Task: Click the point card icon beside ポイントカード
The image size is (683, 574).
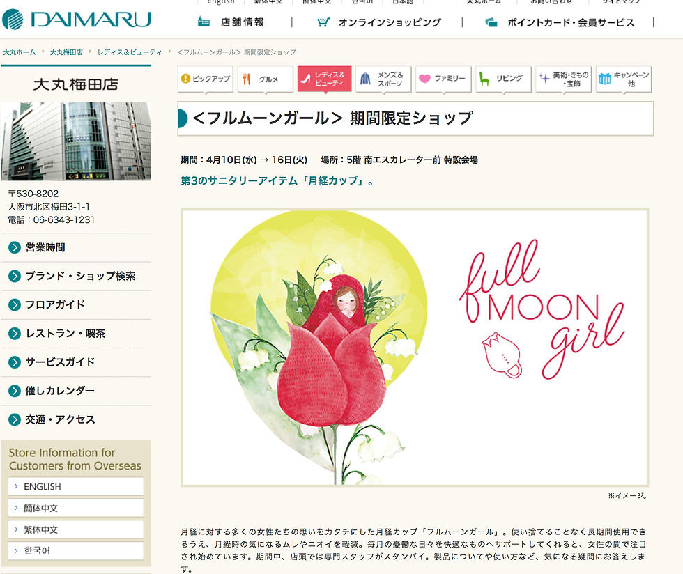Action: [491, 22]
